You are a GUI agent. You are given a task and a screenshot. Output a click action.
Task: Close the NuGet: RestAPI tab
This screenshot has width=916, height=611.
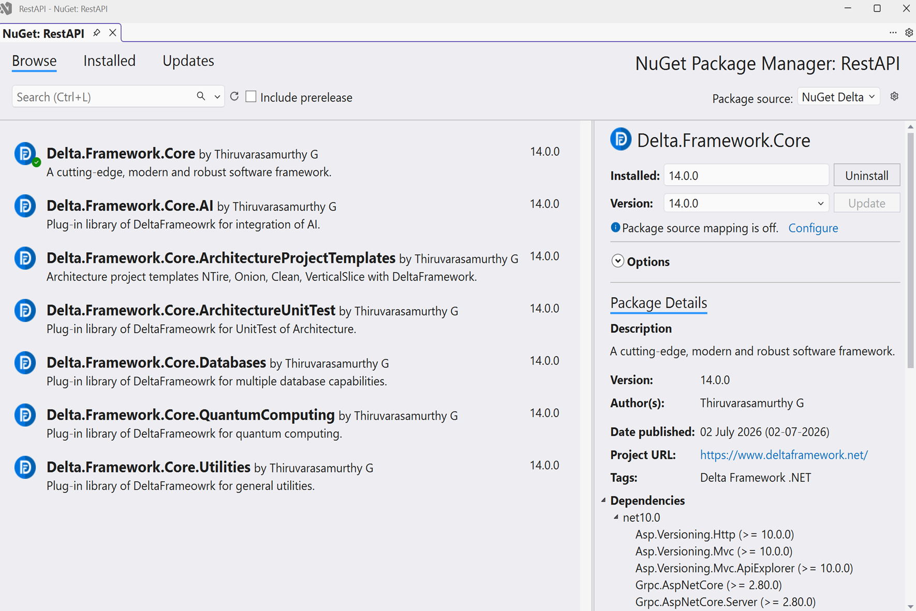pos(112,33)
